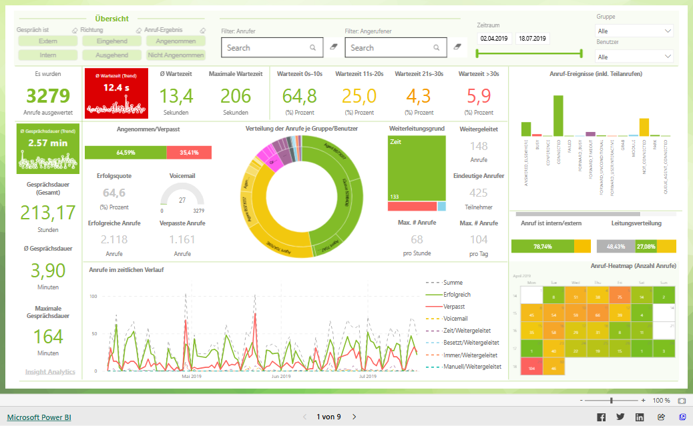Click the page indicator 1 von 9
693x426 pixels.
coord(328,417)
